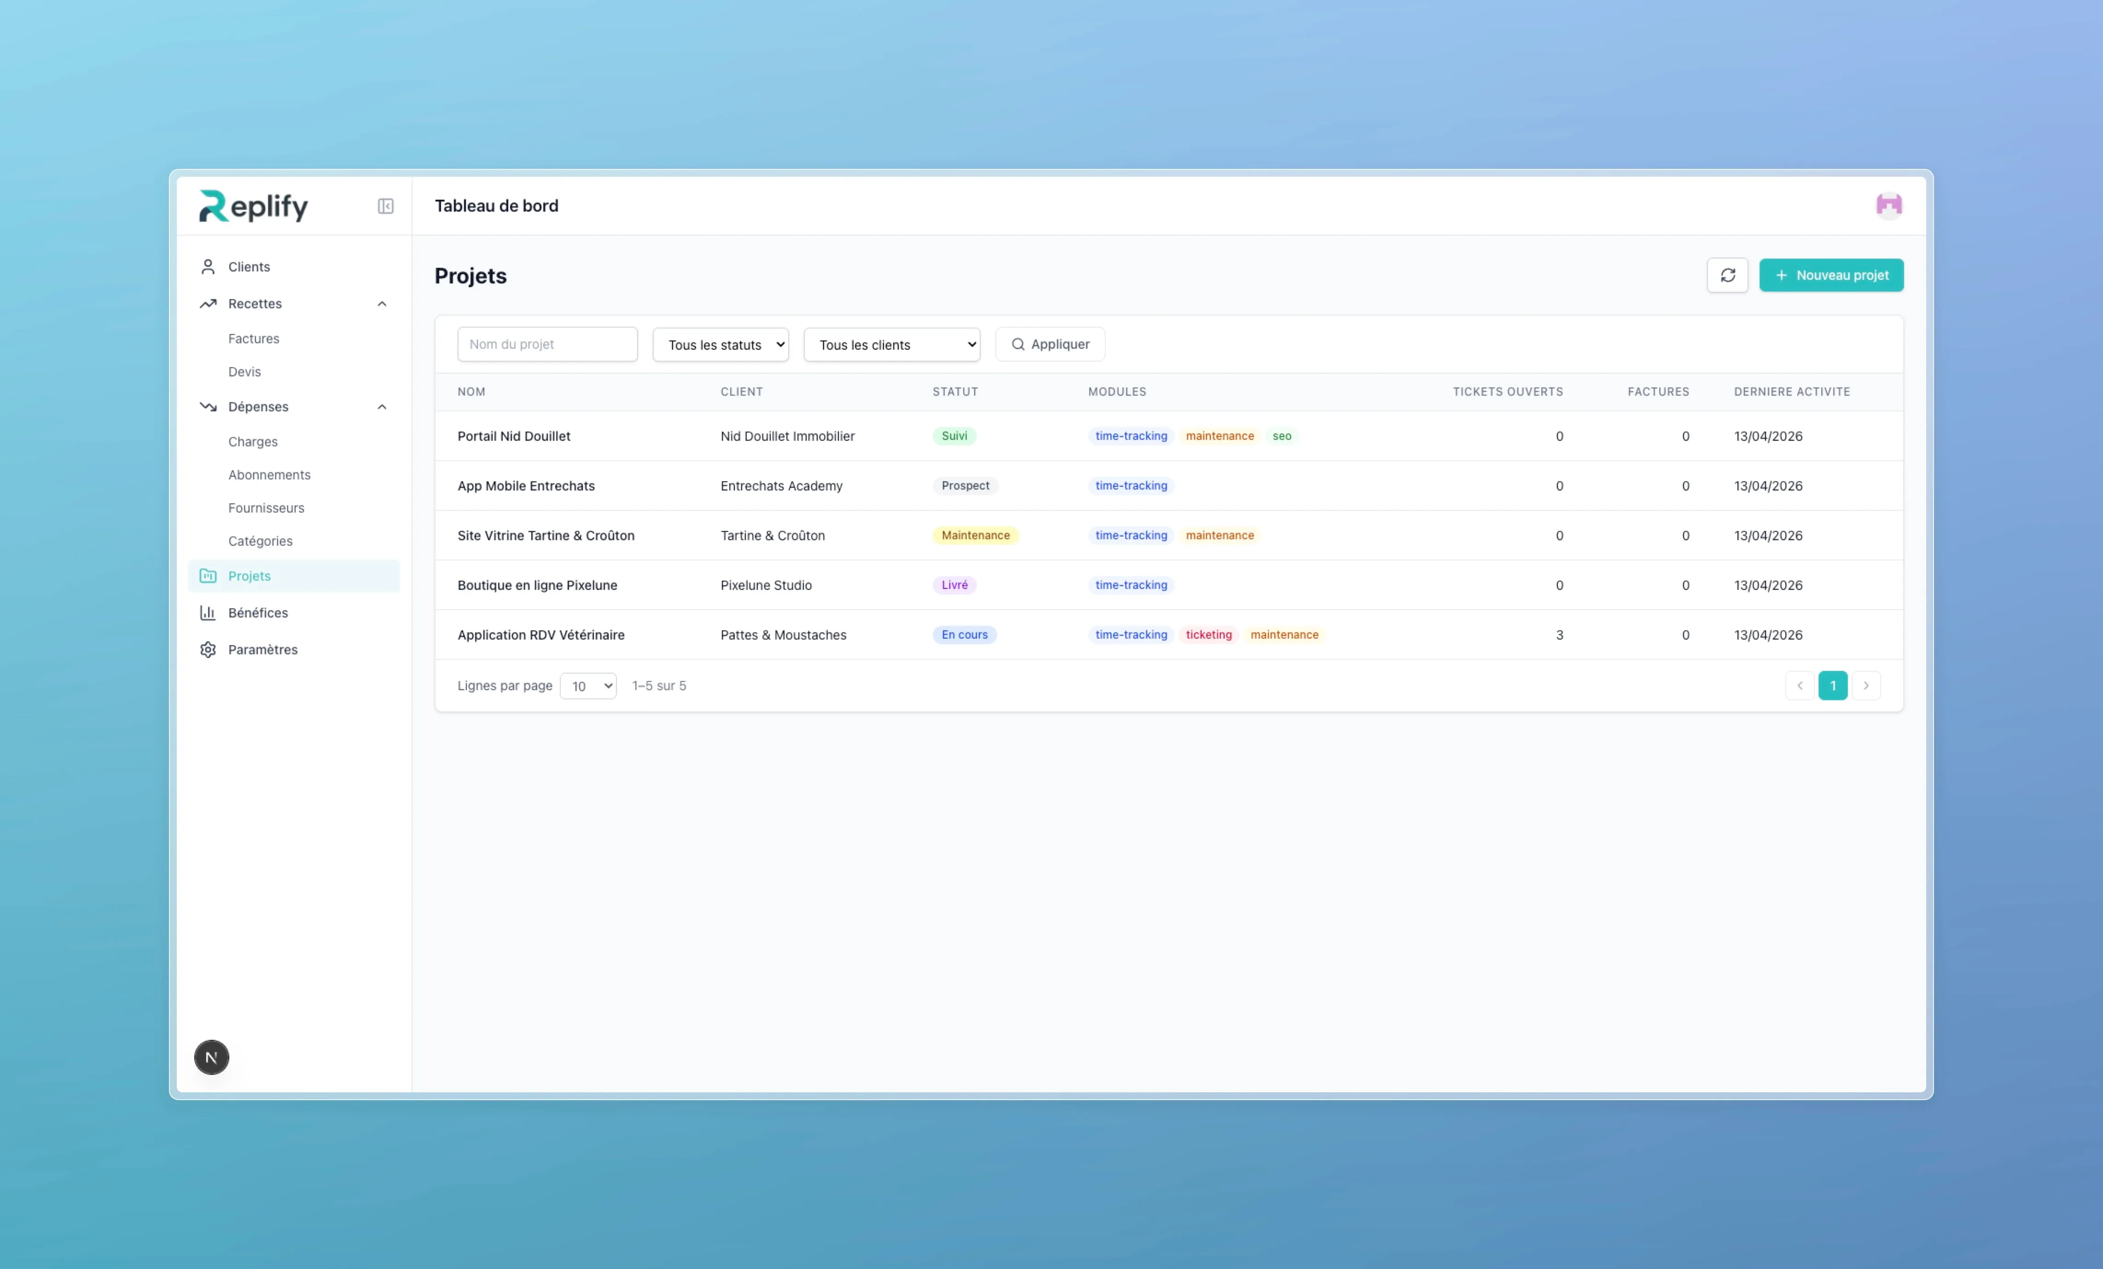
Task: Open the Tous les clients dropdown
Action: [x=891, y=345]
